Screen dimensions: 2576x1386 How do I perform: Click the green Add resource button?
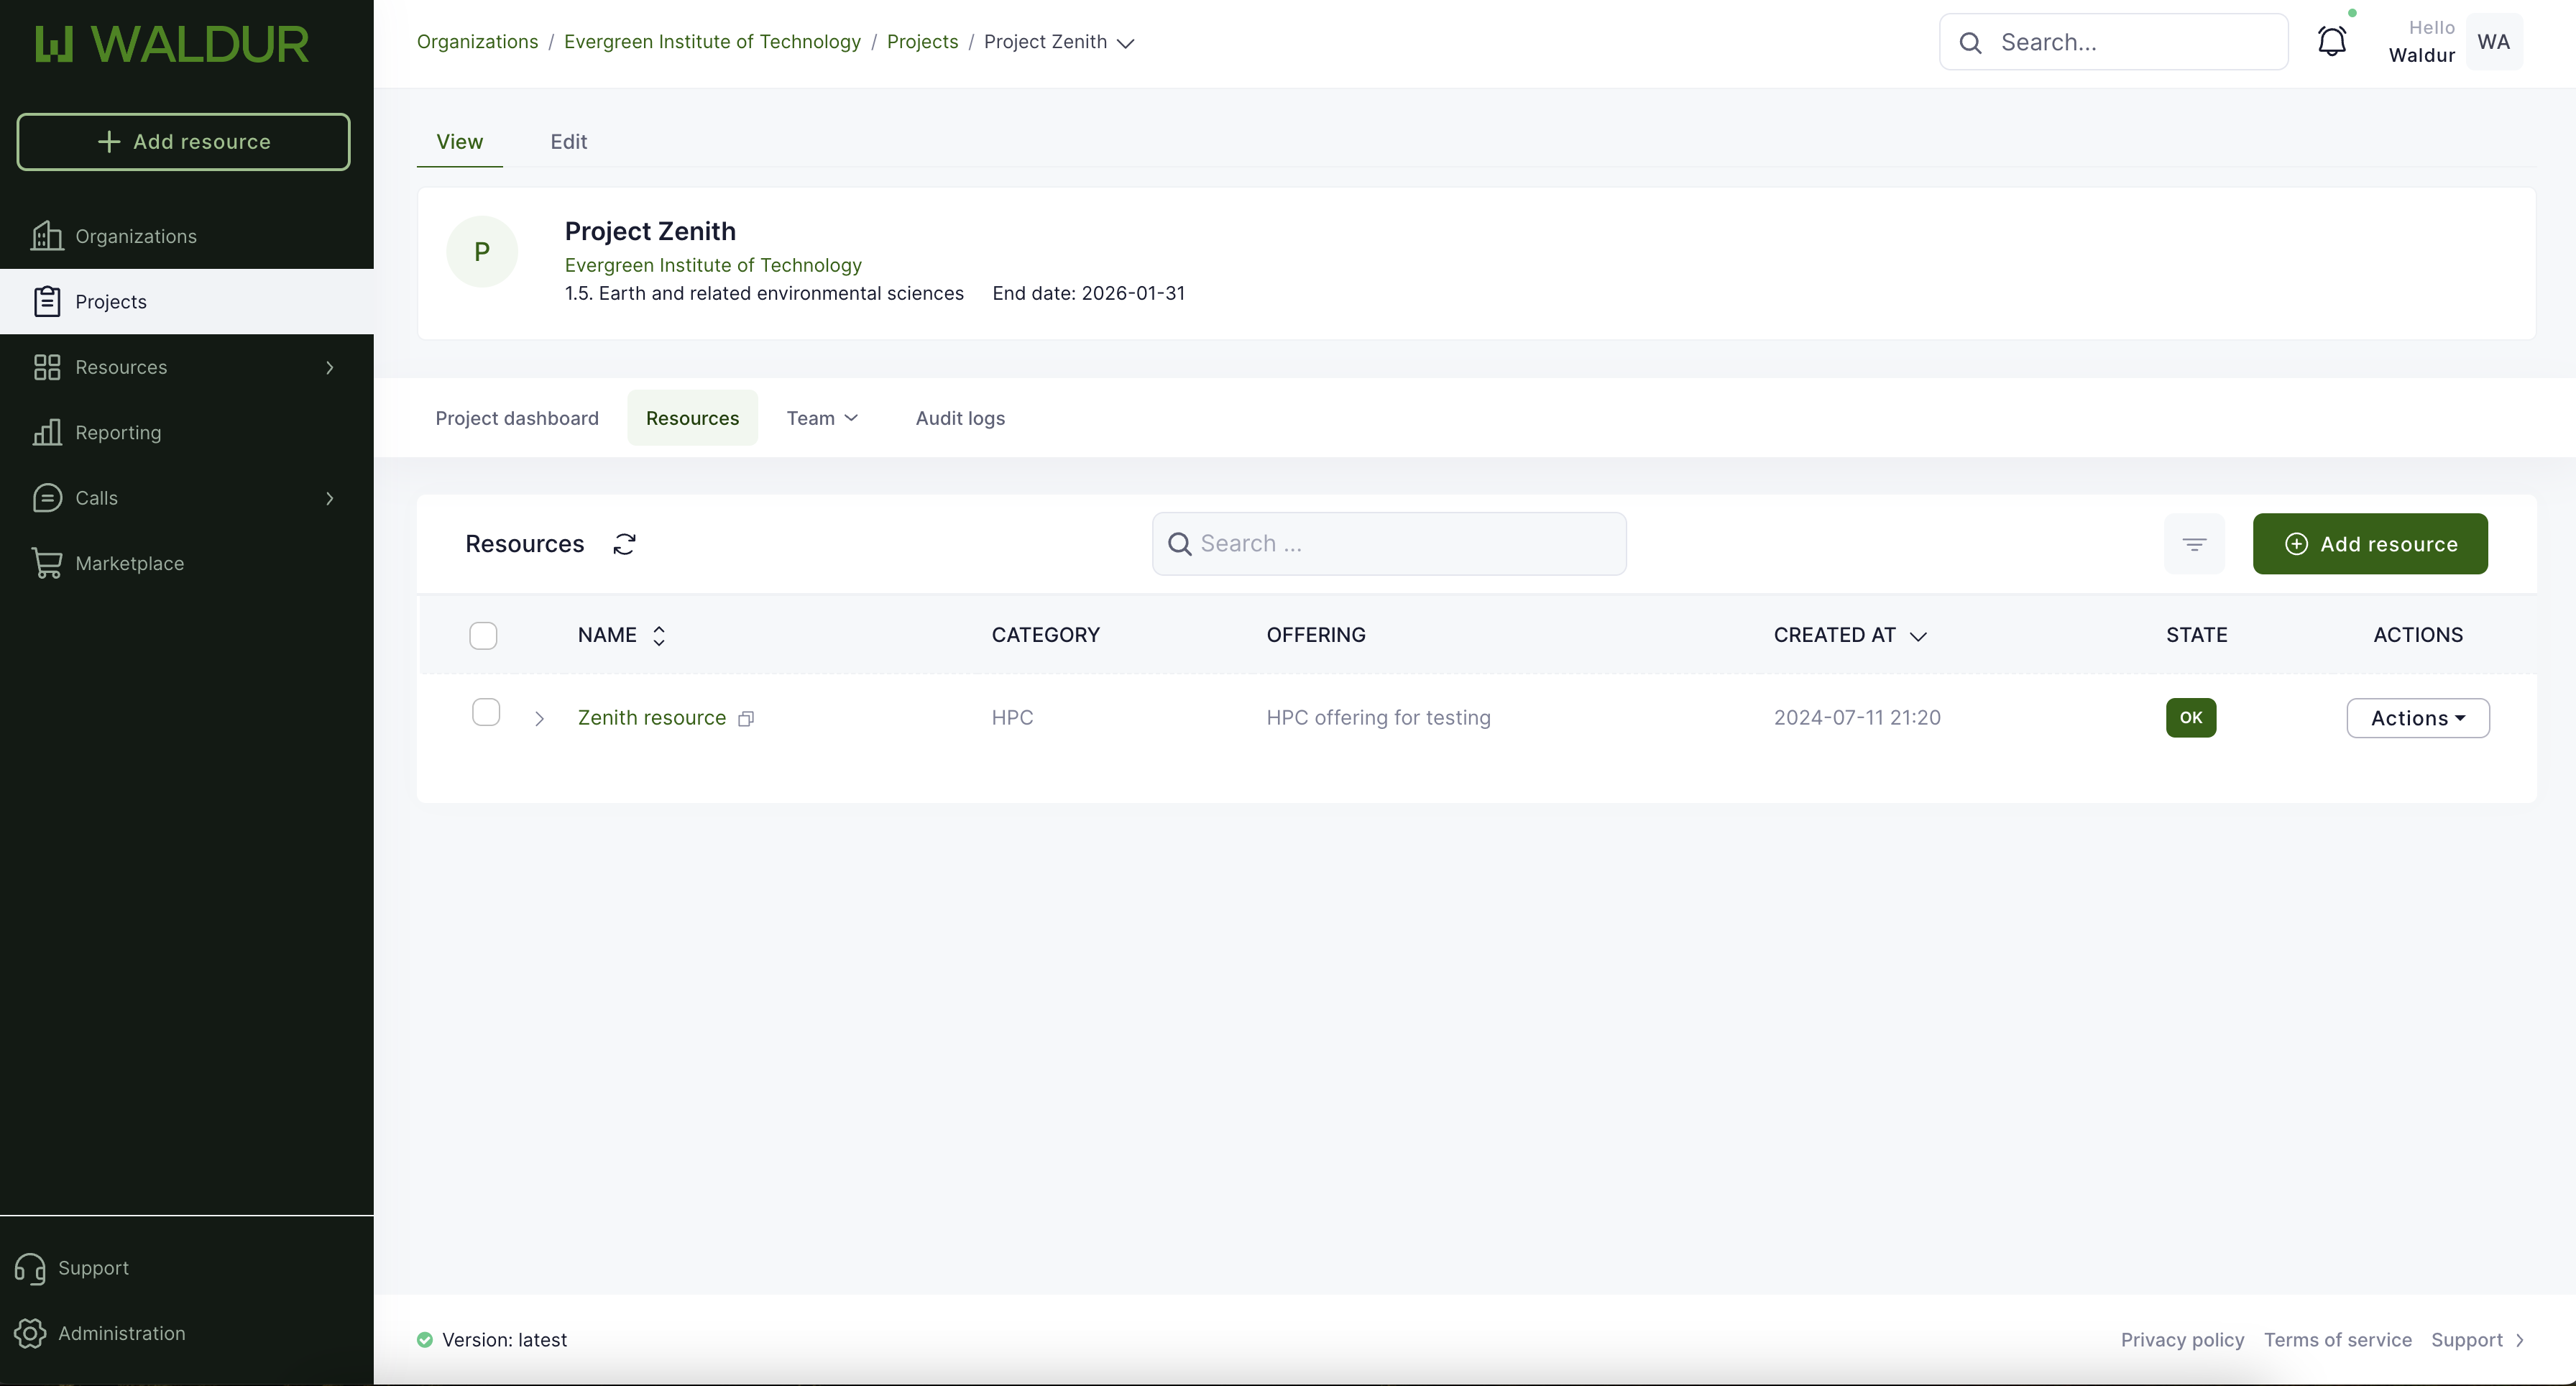(2369, 544)
